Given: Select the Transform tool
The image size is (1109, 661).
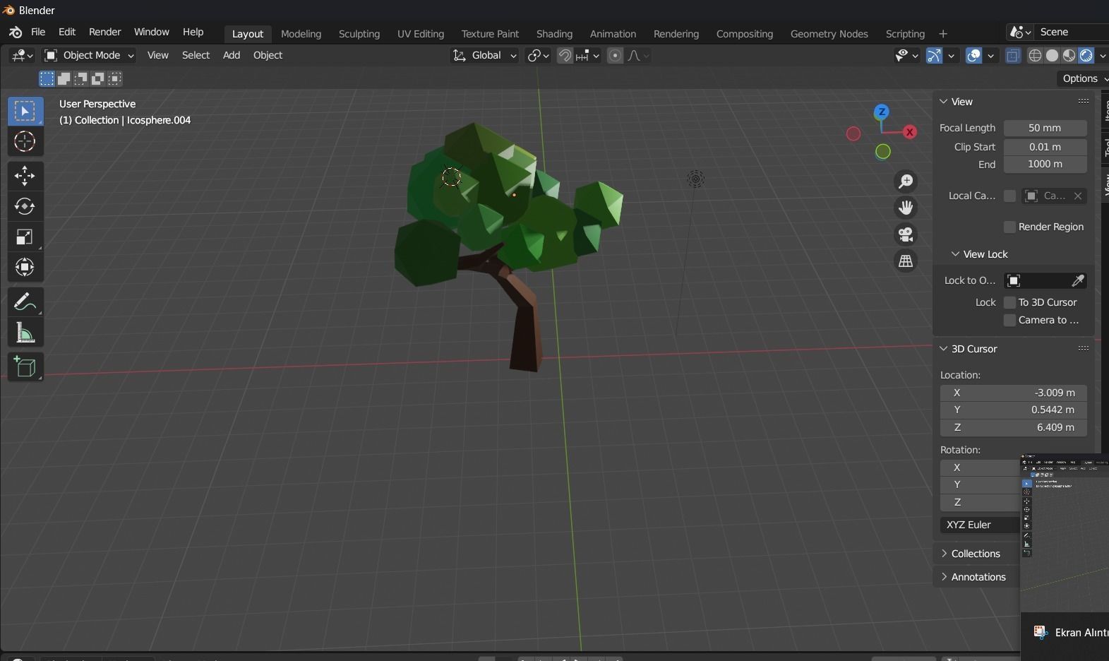Looking at the screenshot, I should coord(25,267).
